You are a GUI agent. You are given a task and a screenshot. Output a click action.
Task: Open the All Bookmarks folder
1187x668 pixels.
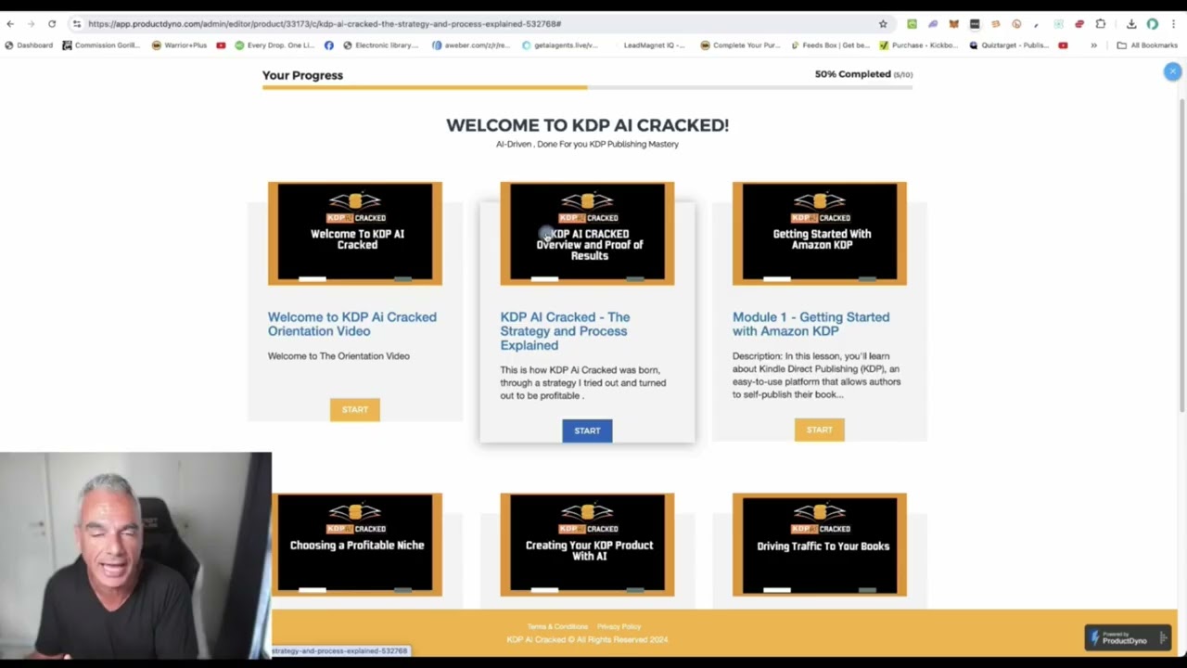[1147, 45]
